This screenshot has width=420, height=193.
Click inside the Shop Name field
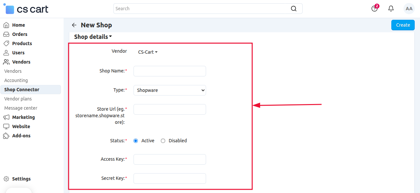pos(169,71)
